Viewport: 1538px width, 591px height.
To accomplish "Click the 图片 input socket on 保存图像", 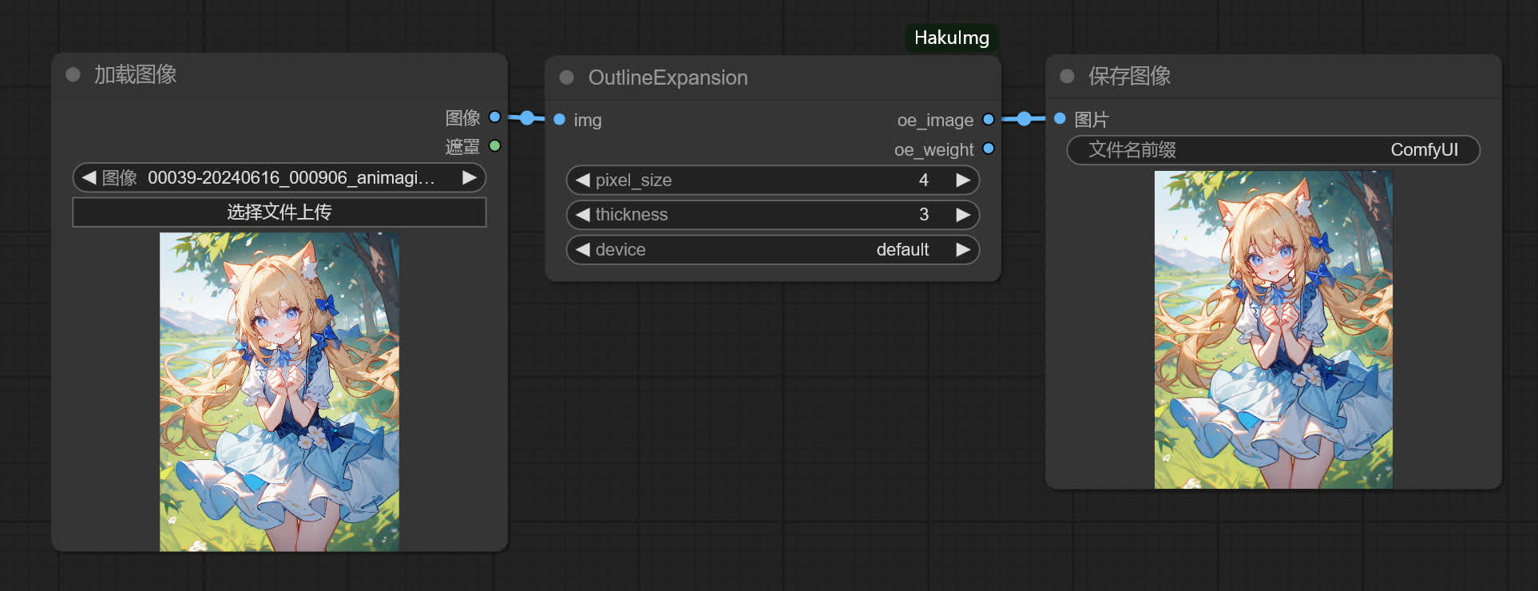I will [x=1060, y=118].
